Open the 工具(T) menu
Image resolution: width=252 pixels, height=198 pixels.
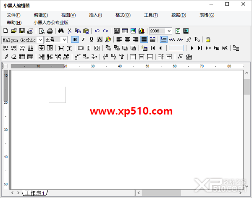pos(151,15)
